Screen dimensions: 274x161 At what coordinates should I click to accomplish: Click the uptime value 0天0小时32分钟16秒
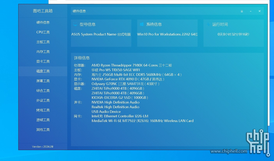coord(233,34)
